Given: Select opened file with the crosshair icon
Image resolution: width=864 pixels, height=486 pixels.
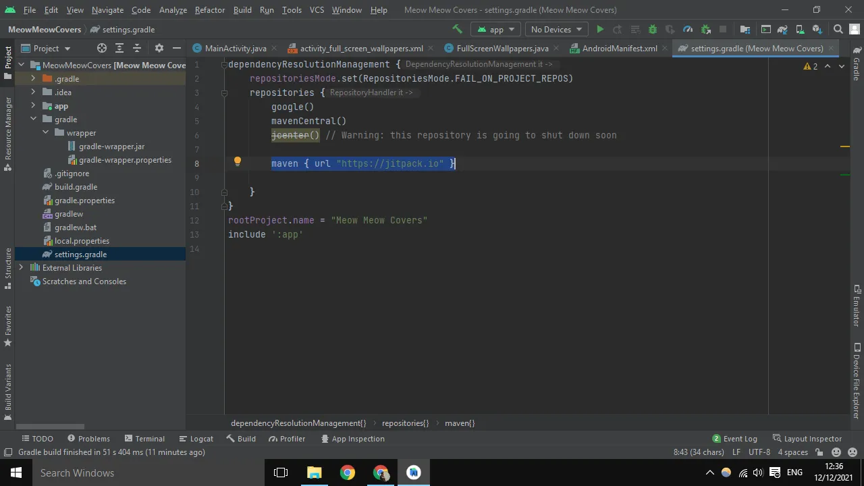Looking at the screenshot, I should [102, 48].
